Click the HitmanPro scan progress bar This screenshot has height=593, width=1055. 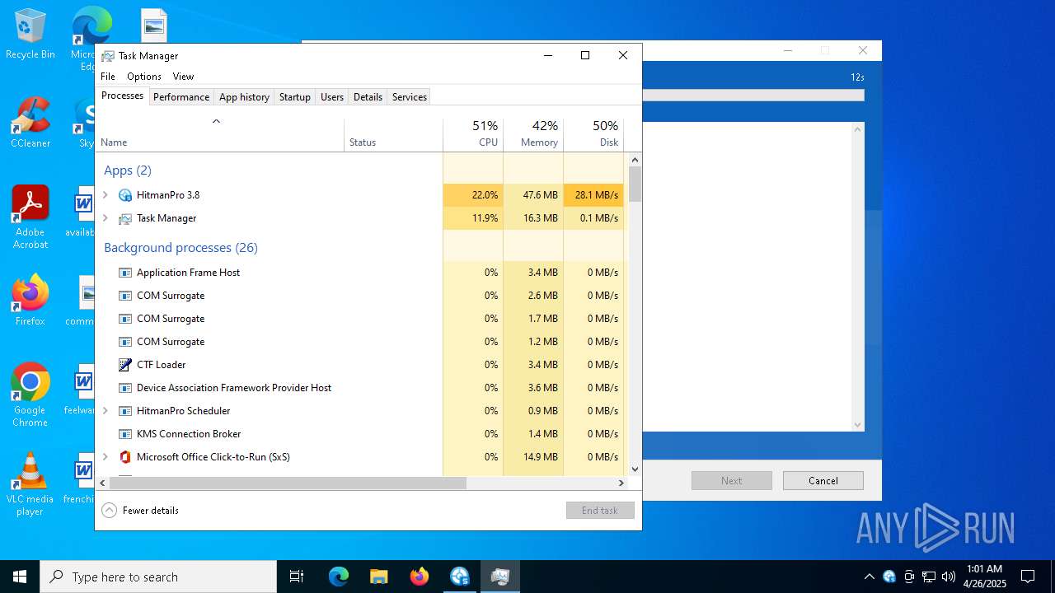point(753,96)
